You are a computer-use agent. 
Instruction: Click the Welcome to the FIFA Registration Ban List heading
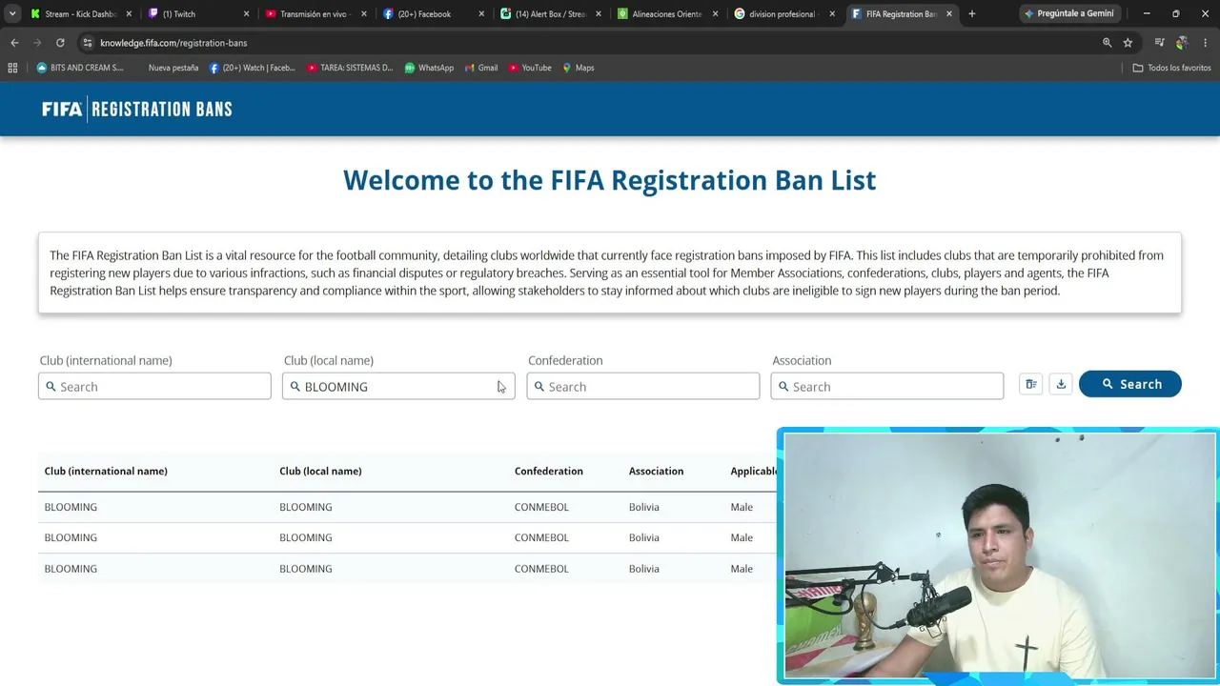point(610,180)
